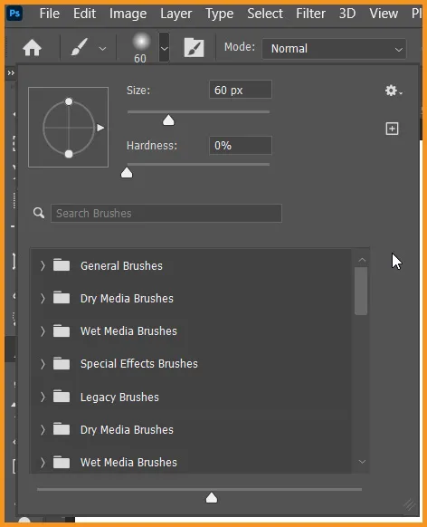Expand the last Wet Media Brushes chevron
427x527 pixels.
43,463
